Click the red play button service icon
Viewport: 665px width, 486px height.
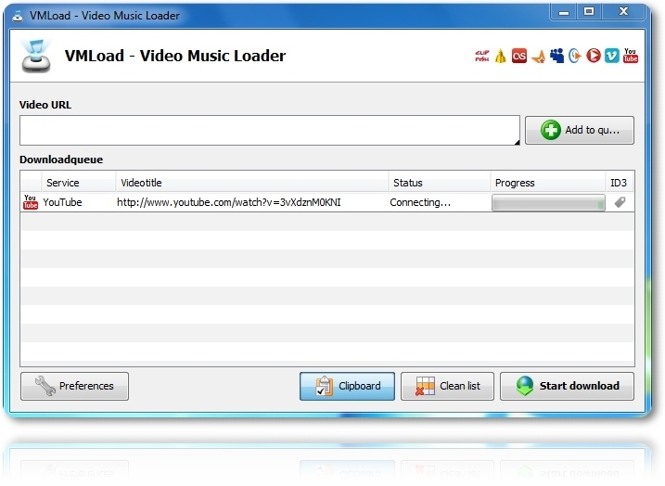click(594, 56)
